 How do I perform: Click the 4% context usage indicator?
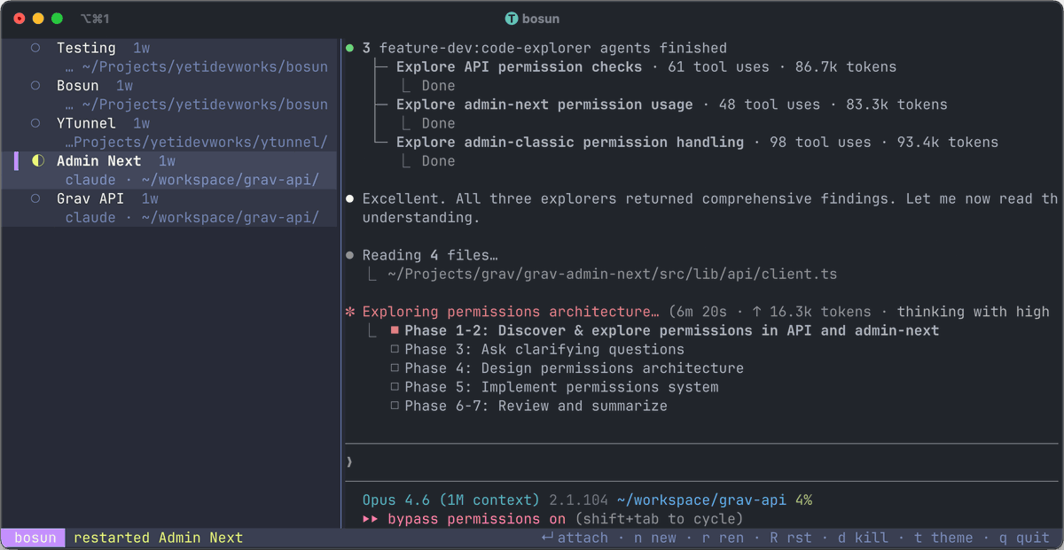tap(803, 500)
